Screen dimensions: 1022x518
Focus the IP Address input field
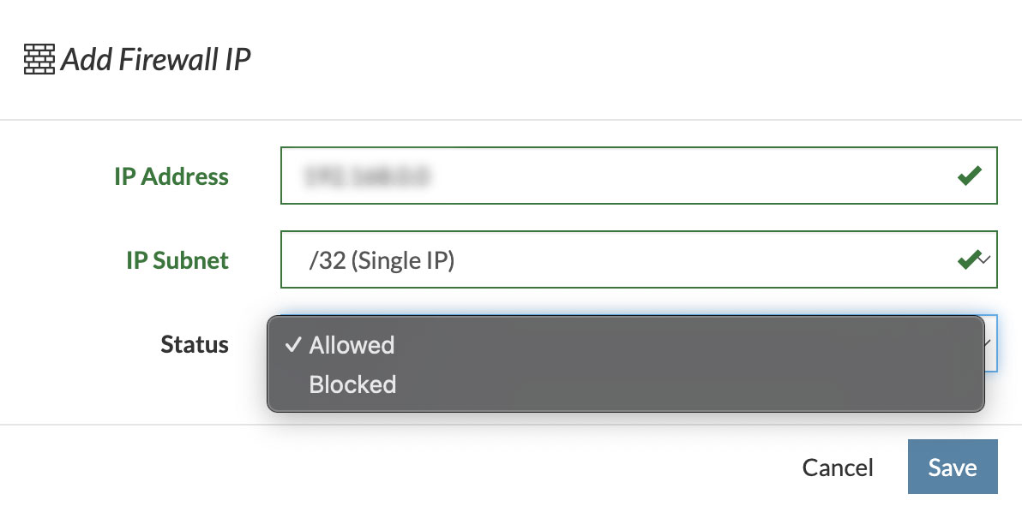click(x=639, y=176)
